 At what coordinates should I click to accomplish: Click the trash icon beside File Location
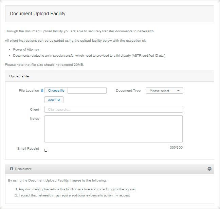coord(42,91)
